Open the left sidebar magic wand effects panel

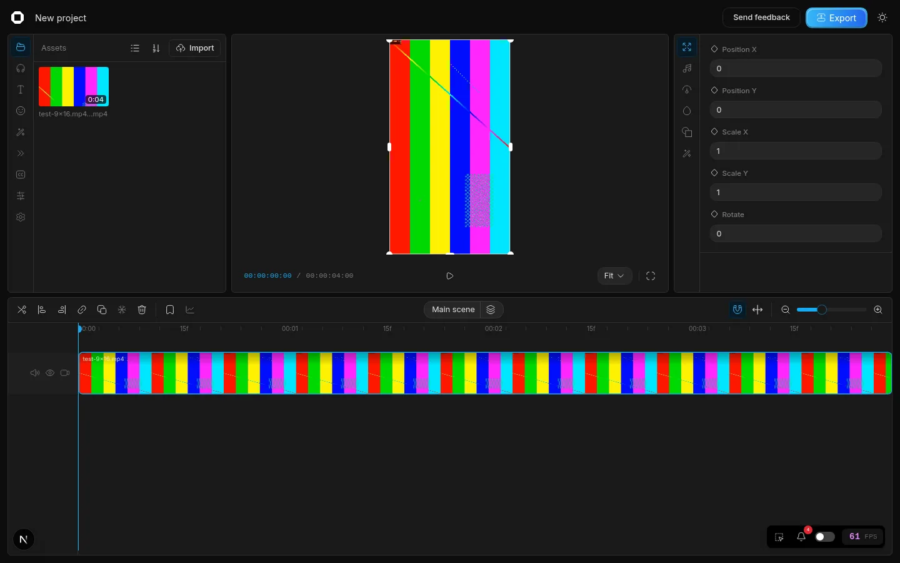point(21,132)
